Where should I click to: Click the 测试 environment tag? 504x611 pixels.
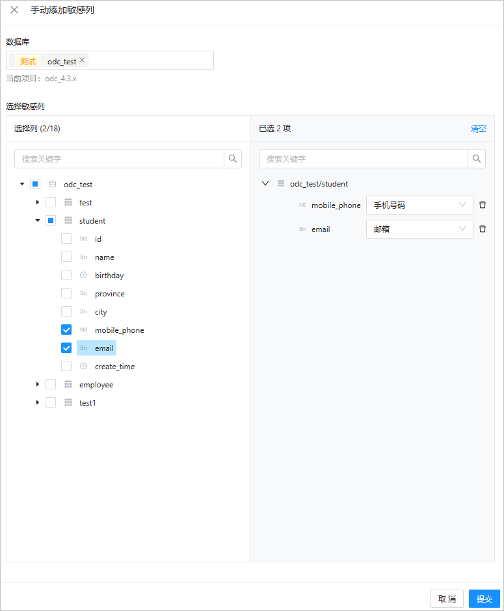click(x=28, y=61)
